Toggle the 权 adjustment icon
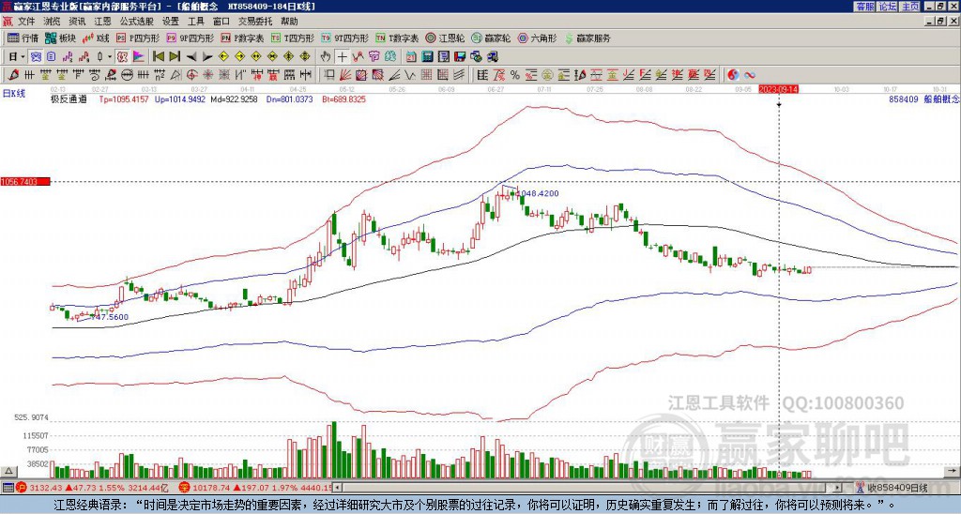 tap(122, 57)
